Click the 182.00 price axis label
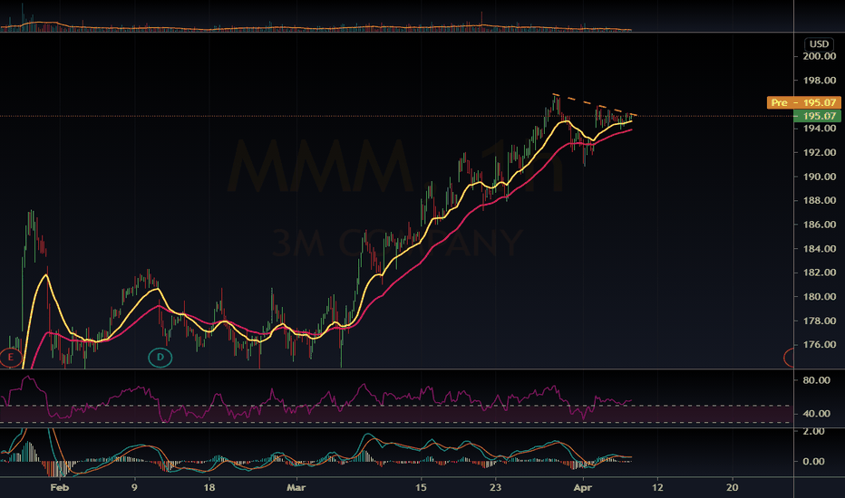Screen dimensions: 845x498 coord(819,273)
